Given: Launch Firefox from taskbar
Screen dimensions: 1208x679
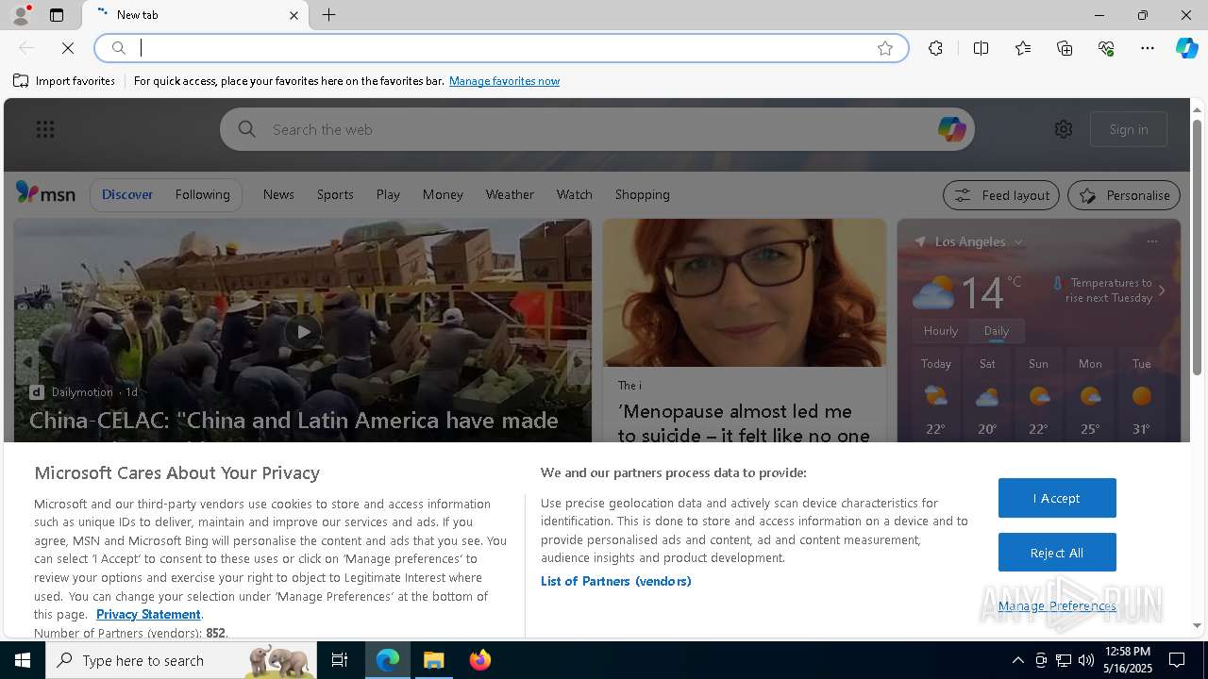Looking at the screenshot, I should point(480,660).
